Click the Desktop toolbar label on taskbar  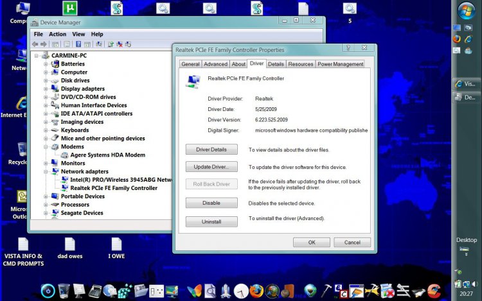tap(467, 240)
